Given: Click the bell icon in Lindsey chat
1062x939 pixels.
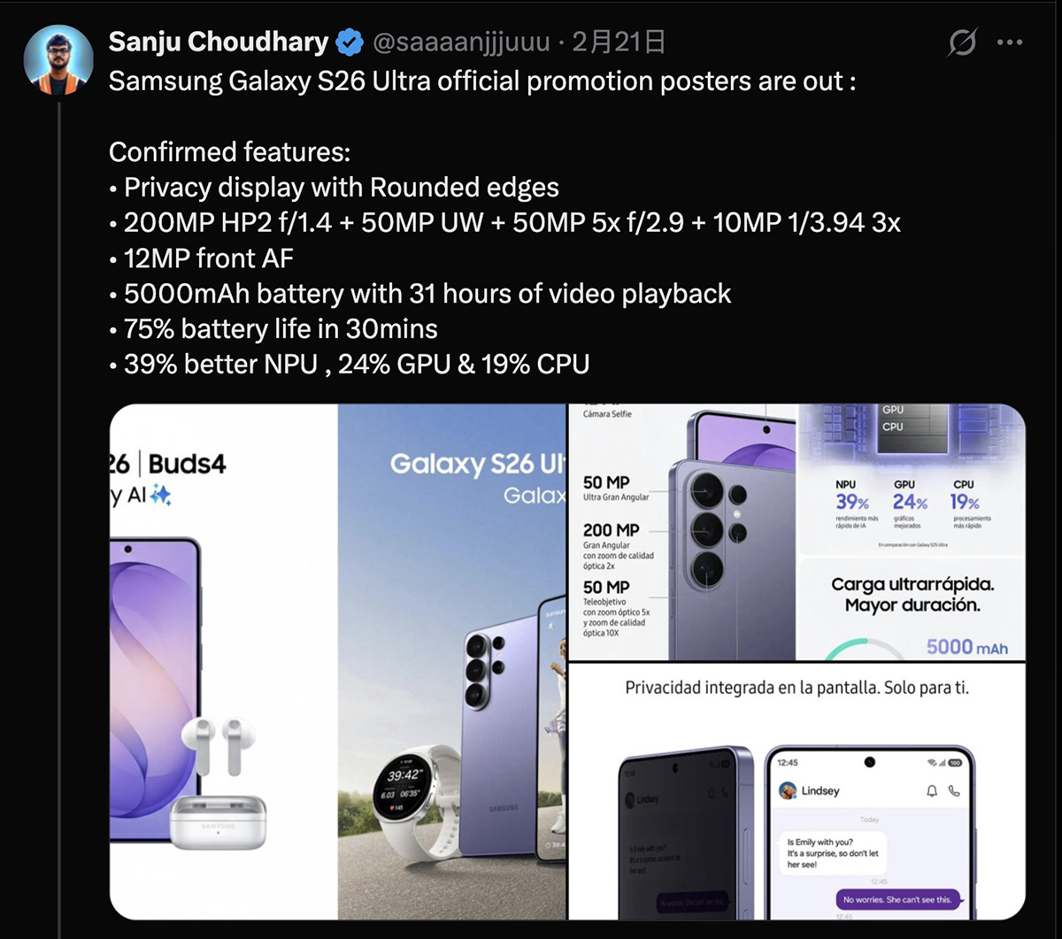Looking at the screenshot, I should 931,790.
